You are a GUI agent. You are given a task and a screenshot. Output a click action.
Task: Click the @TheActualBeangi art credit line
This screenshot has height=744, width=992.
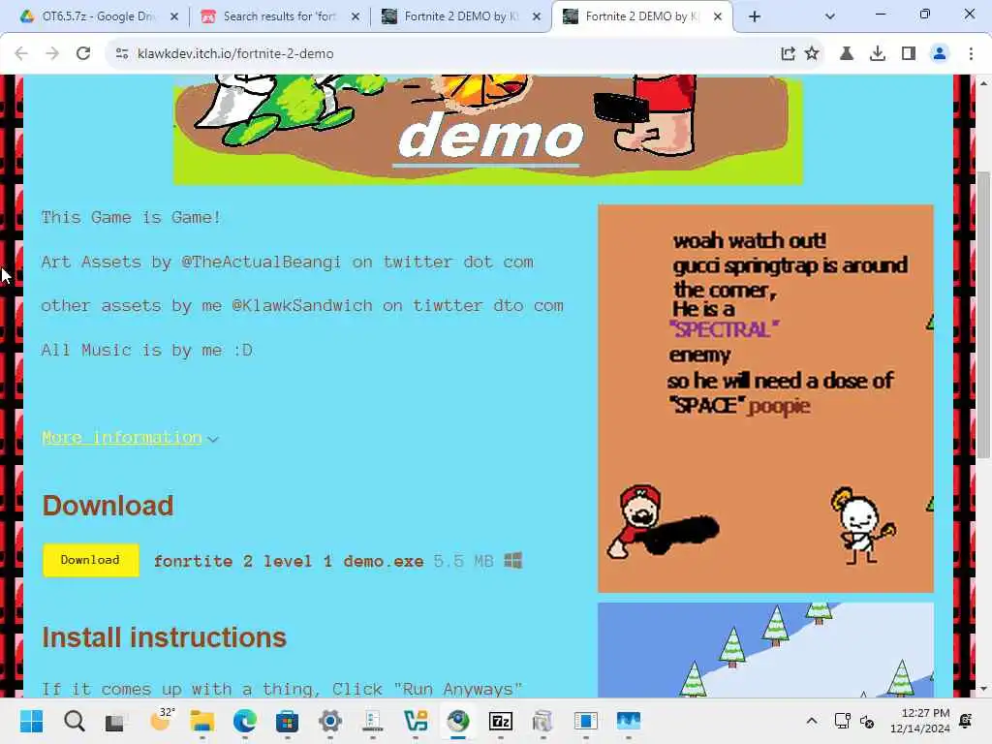287,262
